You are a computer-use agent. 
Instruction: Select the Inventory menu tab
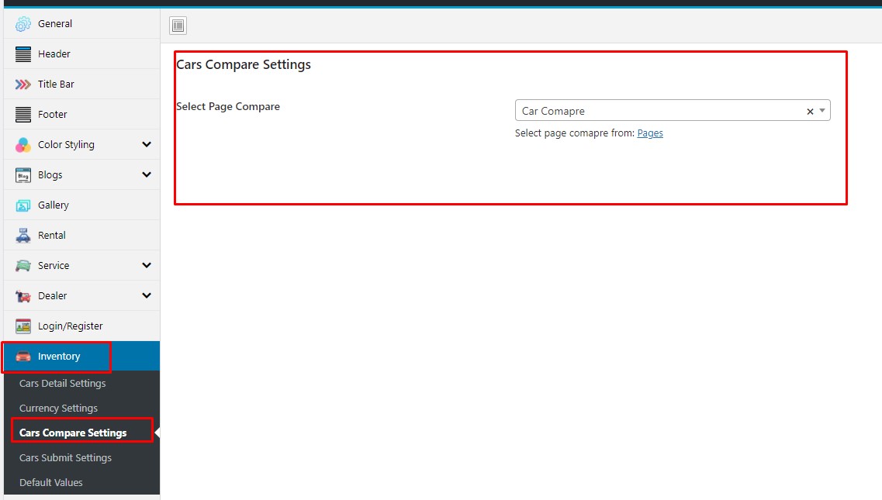58,357
